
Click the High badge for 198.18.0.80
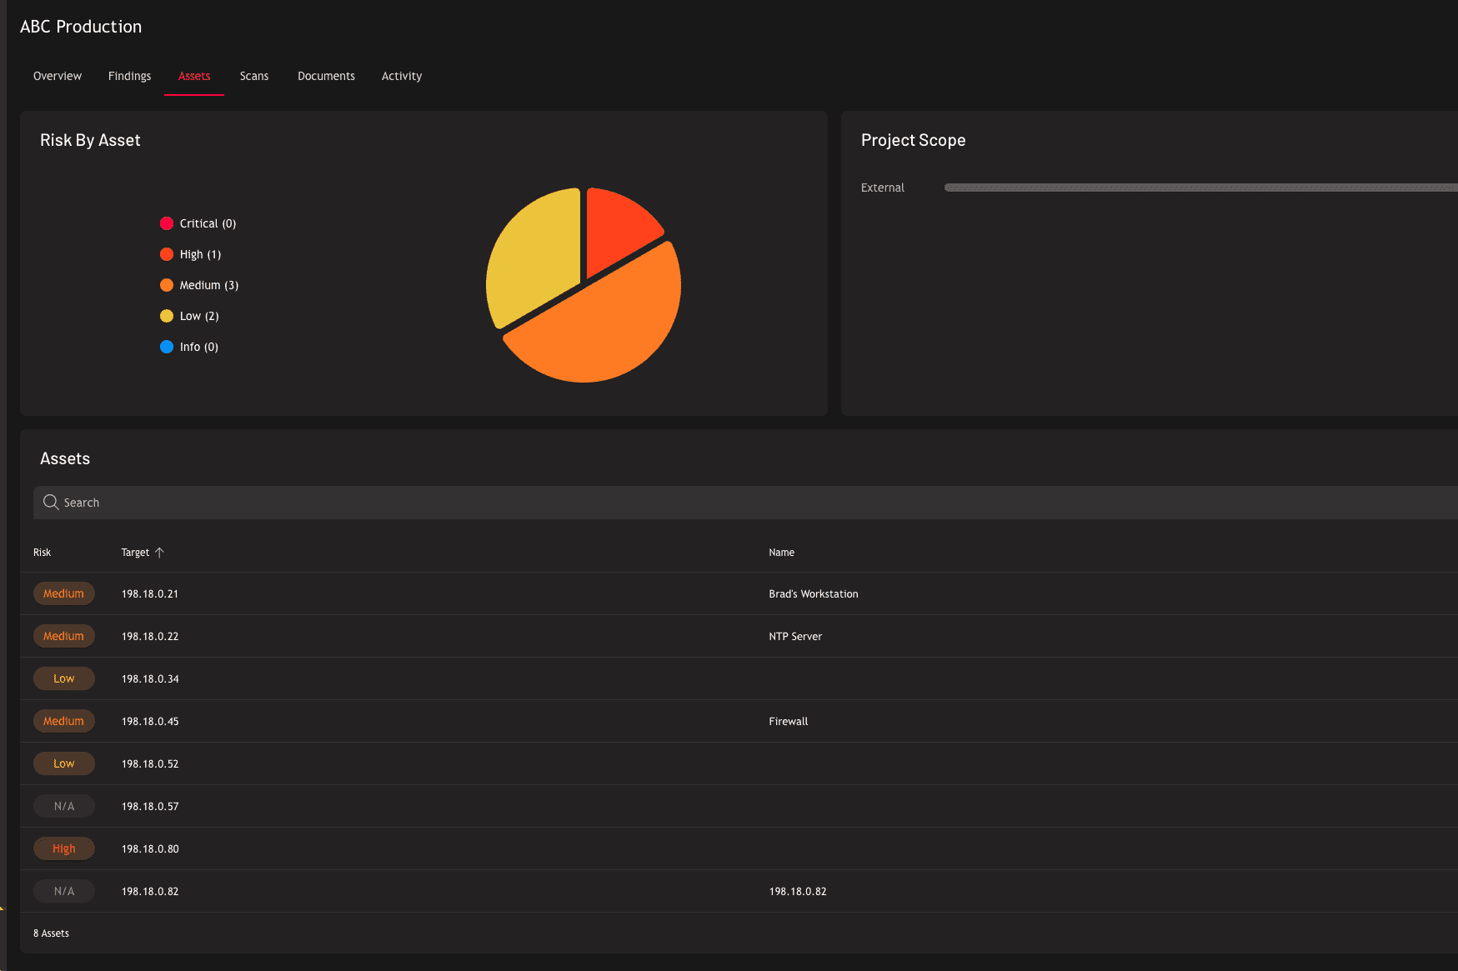64,848
